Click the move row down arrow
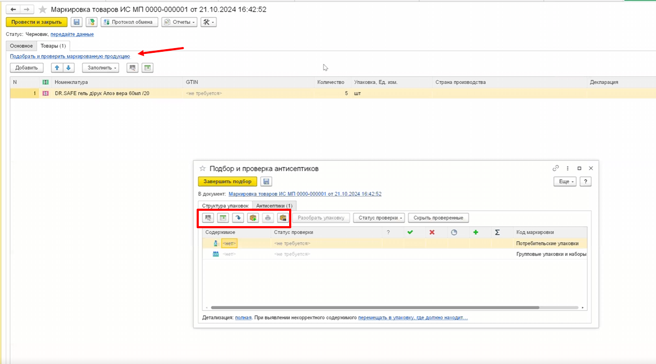Screen dimensions: 656x364 point(68,68)
